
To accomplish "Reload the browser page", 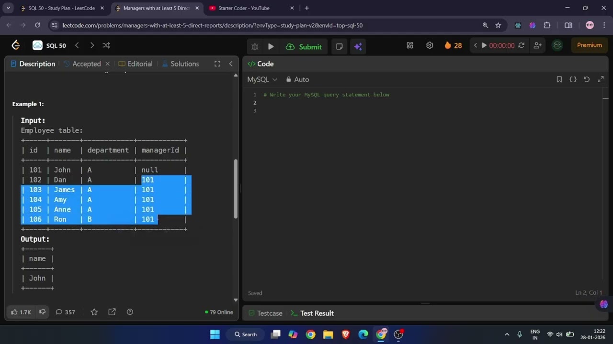I will (x=37, y=25).
